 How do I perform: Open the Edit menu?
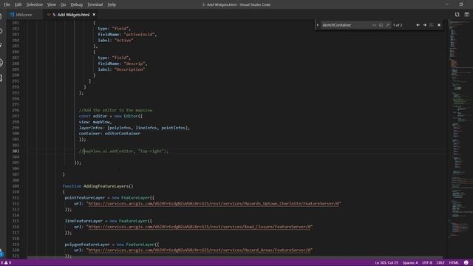18,4
